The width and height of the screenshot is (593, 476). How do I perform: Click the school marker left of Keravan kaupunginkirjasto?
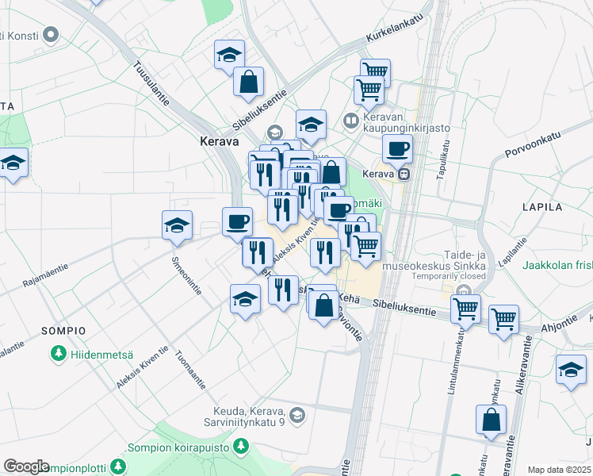311,125
